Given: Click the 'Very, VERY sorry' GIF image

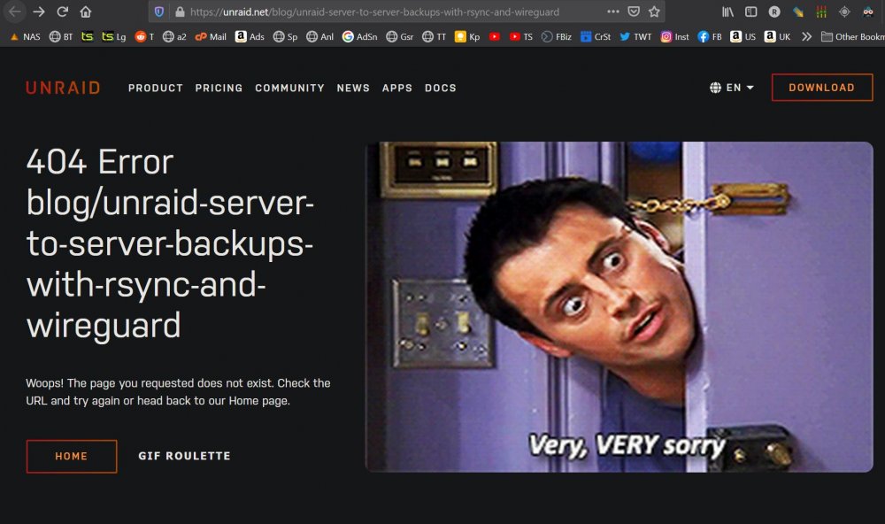Looking at the screenshot, I should pyautogui.click(x=619, y=306).
